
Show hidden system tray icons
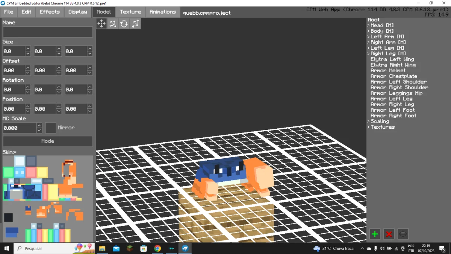362,248
